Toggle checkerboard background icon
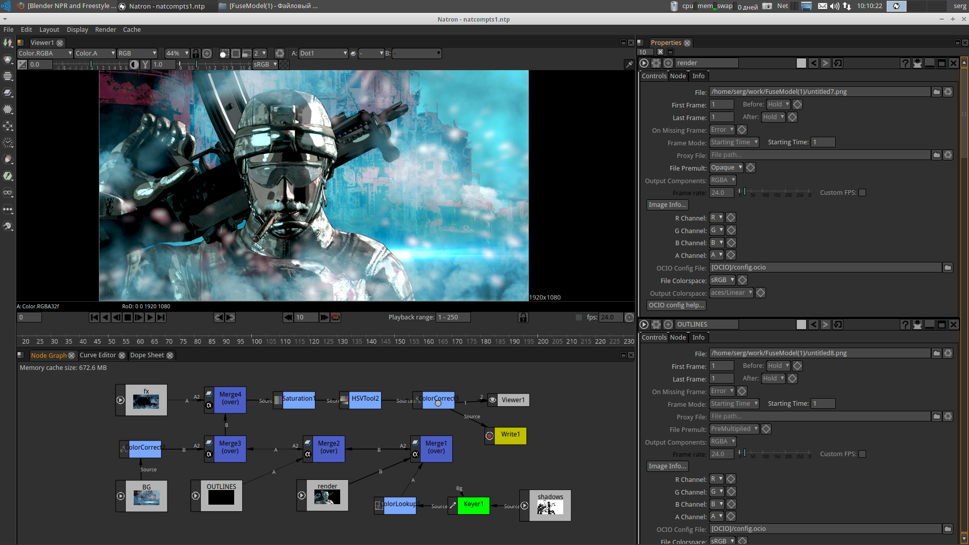The image size is (969, 545). (x=285, y=65)
